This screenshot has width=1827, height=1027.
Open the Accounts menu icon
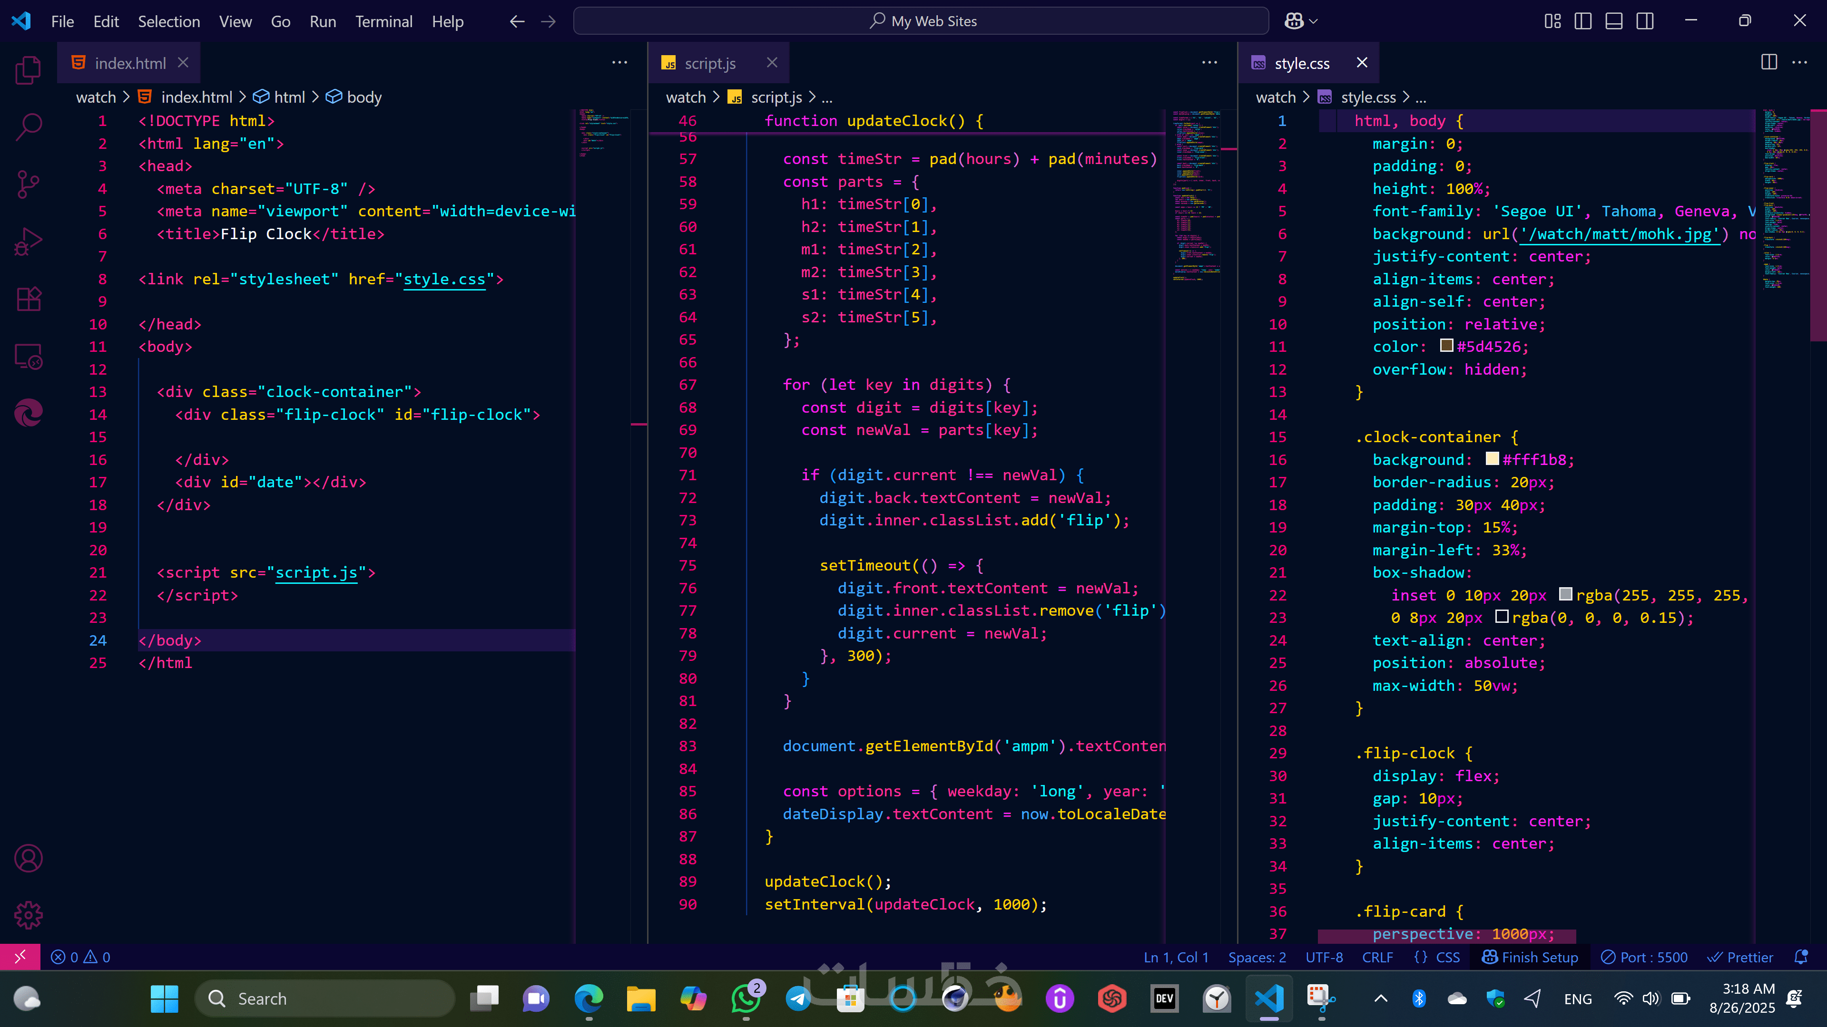point(29,858)
